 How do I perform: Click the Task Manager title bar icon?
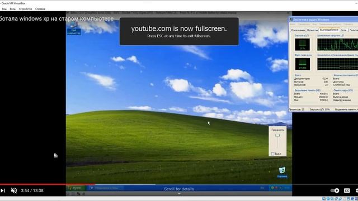tap(291, 20)
